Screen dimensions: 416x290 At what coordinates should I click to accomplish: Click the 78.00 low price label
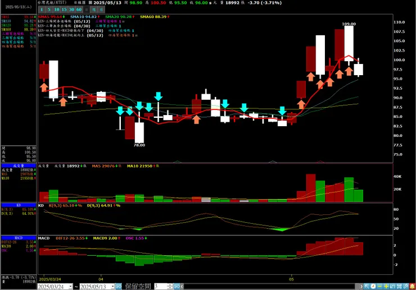139,145
